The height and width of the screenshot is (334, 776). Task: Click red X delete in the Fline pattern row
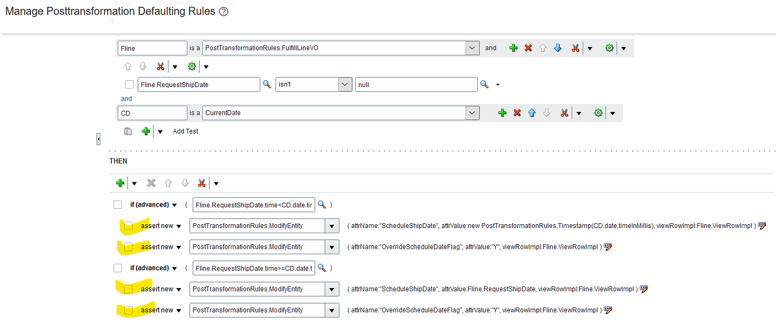(528, 48)
